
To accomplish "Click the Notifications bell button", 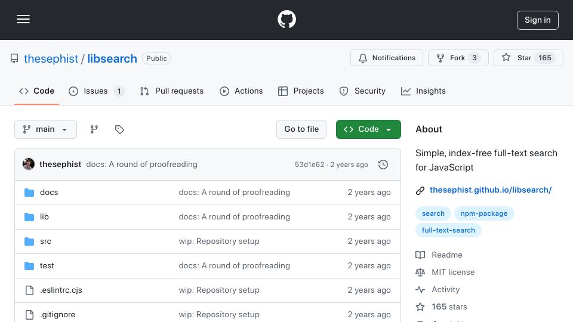I will tap(387, 58).
